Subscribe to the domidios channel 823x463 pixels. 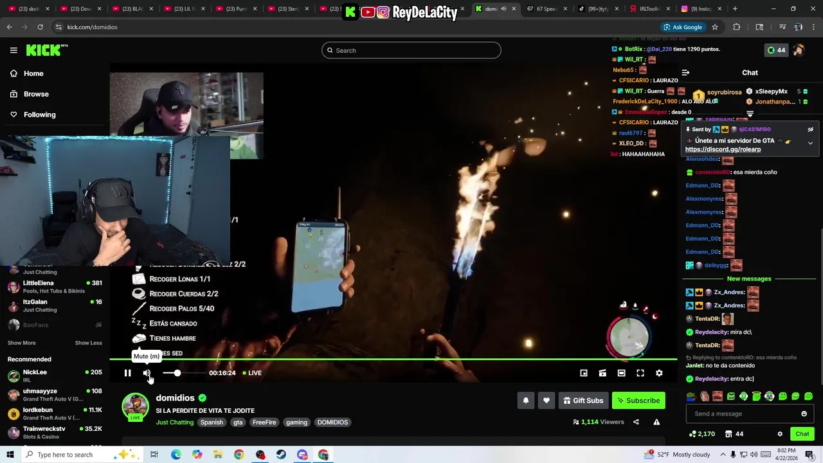coord(638,401)
